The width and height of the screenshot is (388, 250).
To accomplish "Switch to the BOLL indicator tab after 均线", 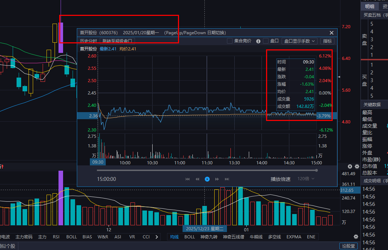I will pyautogui.click(x=190, y=237).
